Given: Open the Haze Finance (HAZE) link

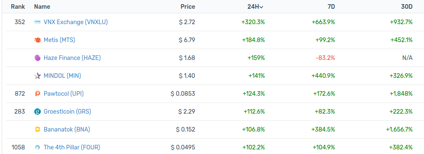Looking at the screenshot, I should pos(72,58).
